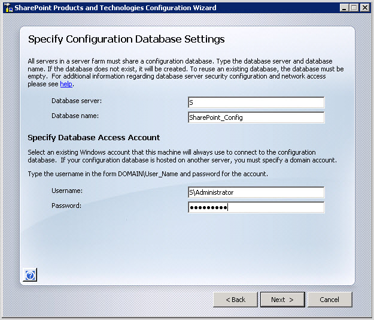Click the DOMAIN\User_Name instruction text
The image size is (374, 320).
point(148,174)
